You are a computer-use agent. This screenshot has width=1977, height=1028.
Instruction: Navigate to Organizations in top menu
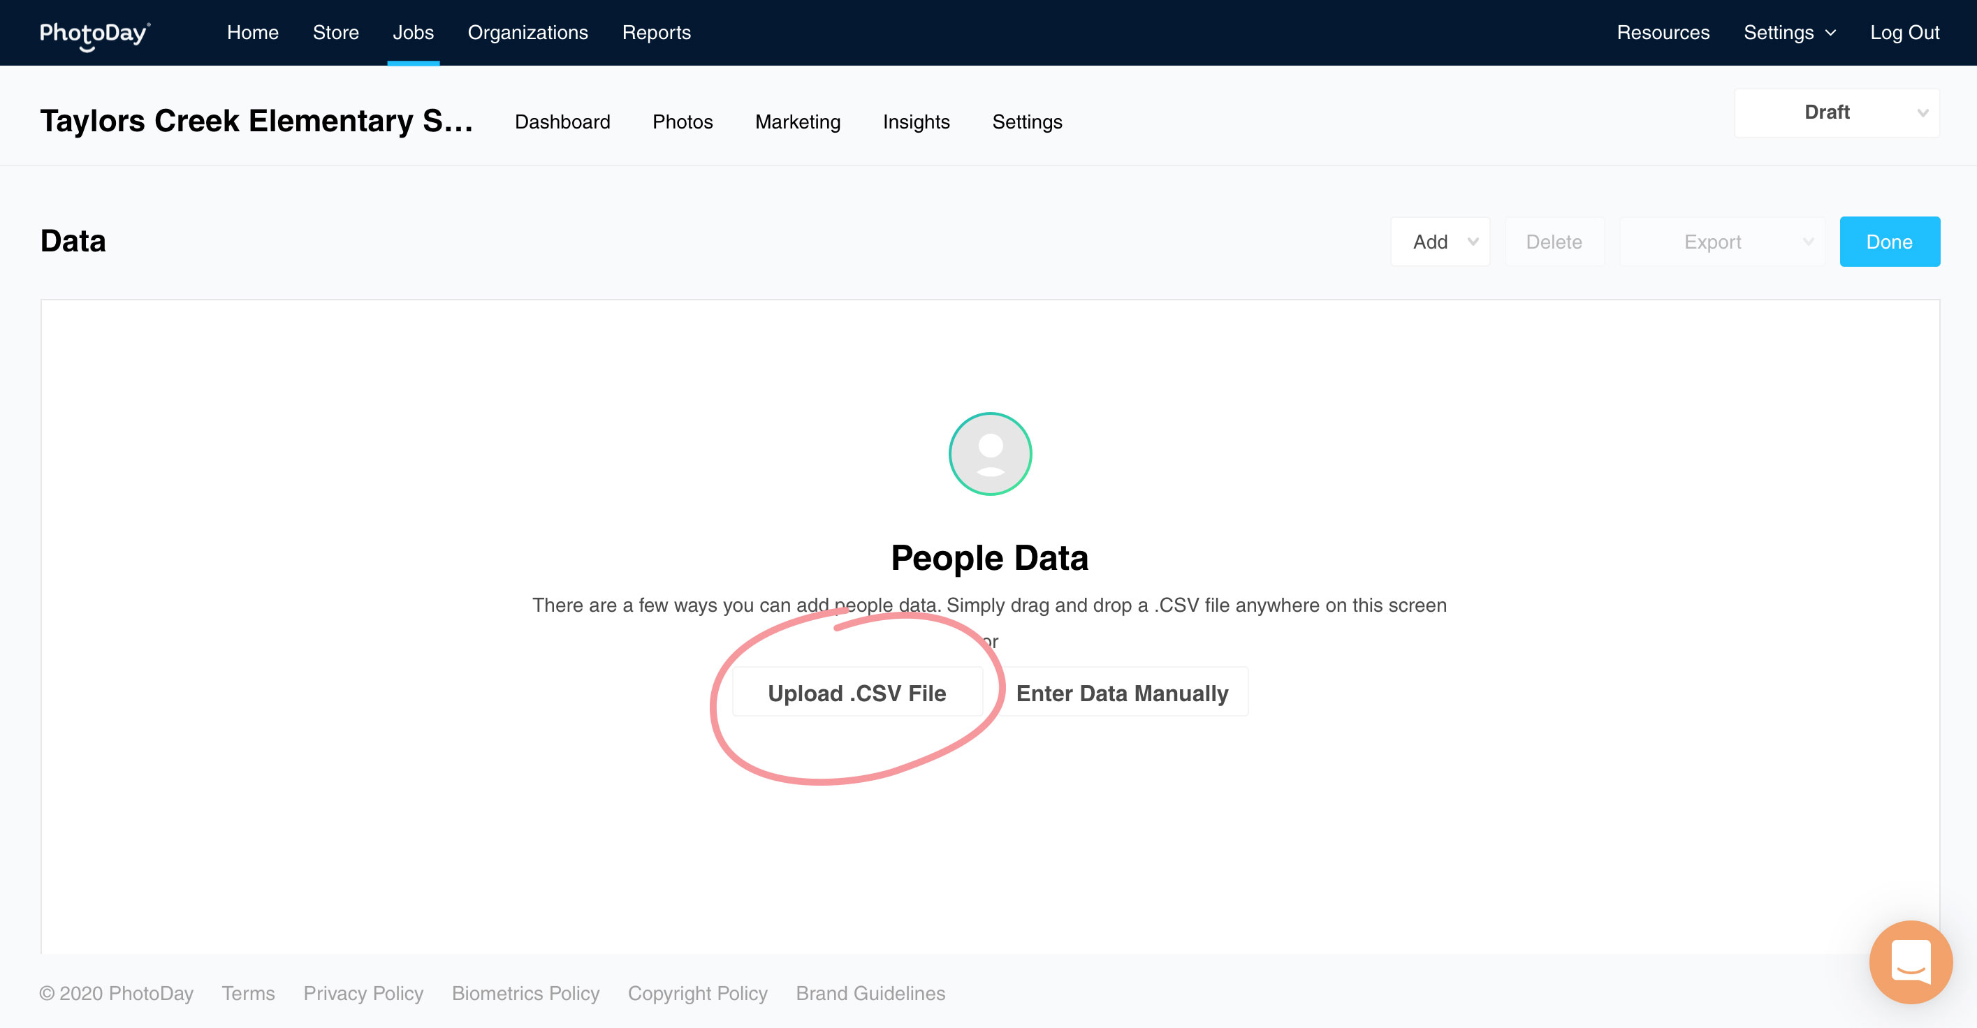(527, 32)
